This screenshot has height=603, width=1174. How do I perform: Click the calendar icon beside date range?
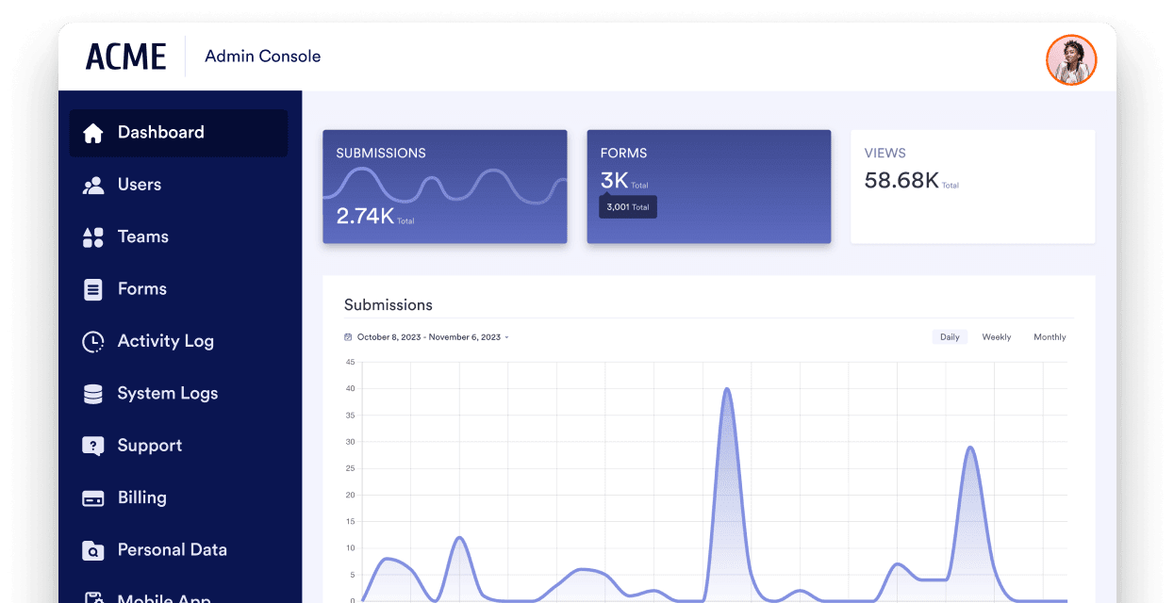(x=348, y=337)
